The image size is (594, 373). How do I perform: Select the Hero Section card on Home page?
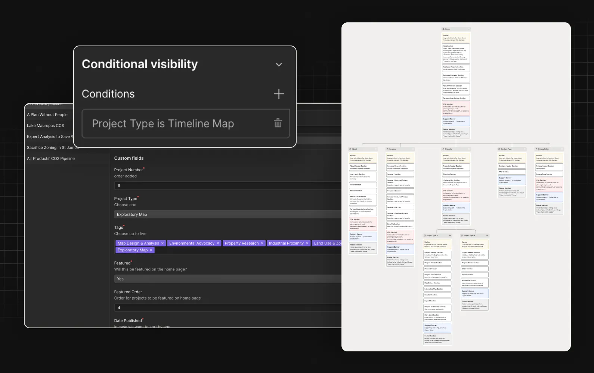coord(456,53)
